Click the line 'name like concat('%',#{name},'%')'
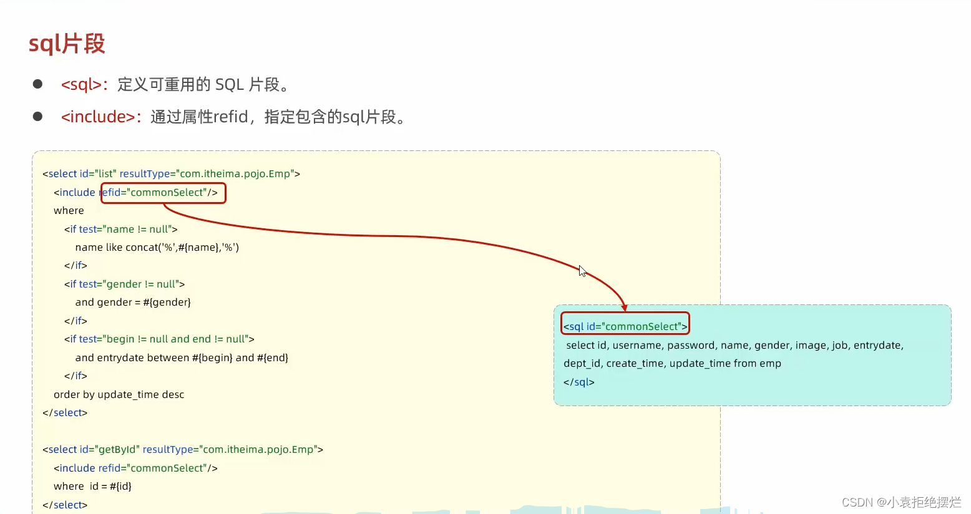The width and height of the screenshot is (971, 514). (x=157, y=247)
